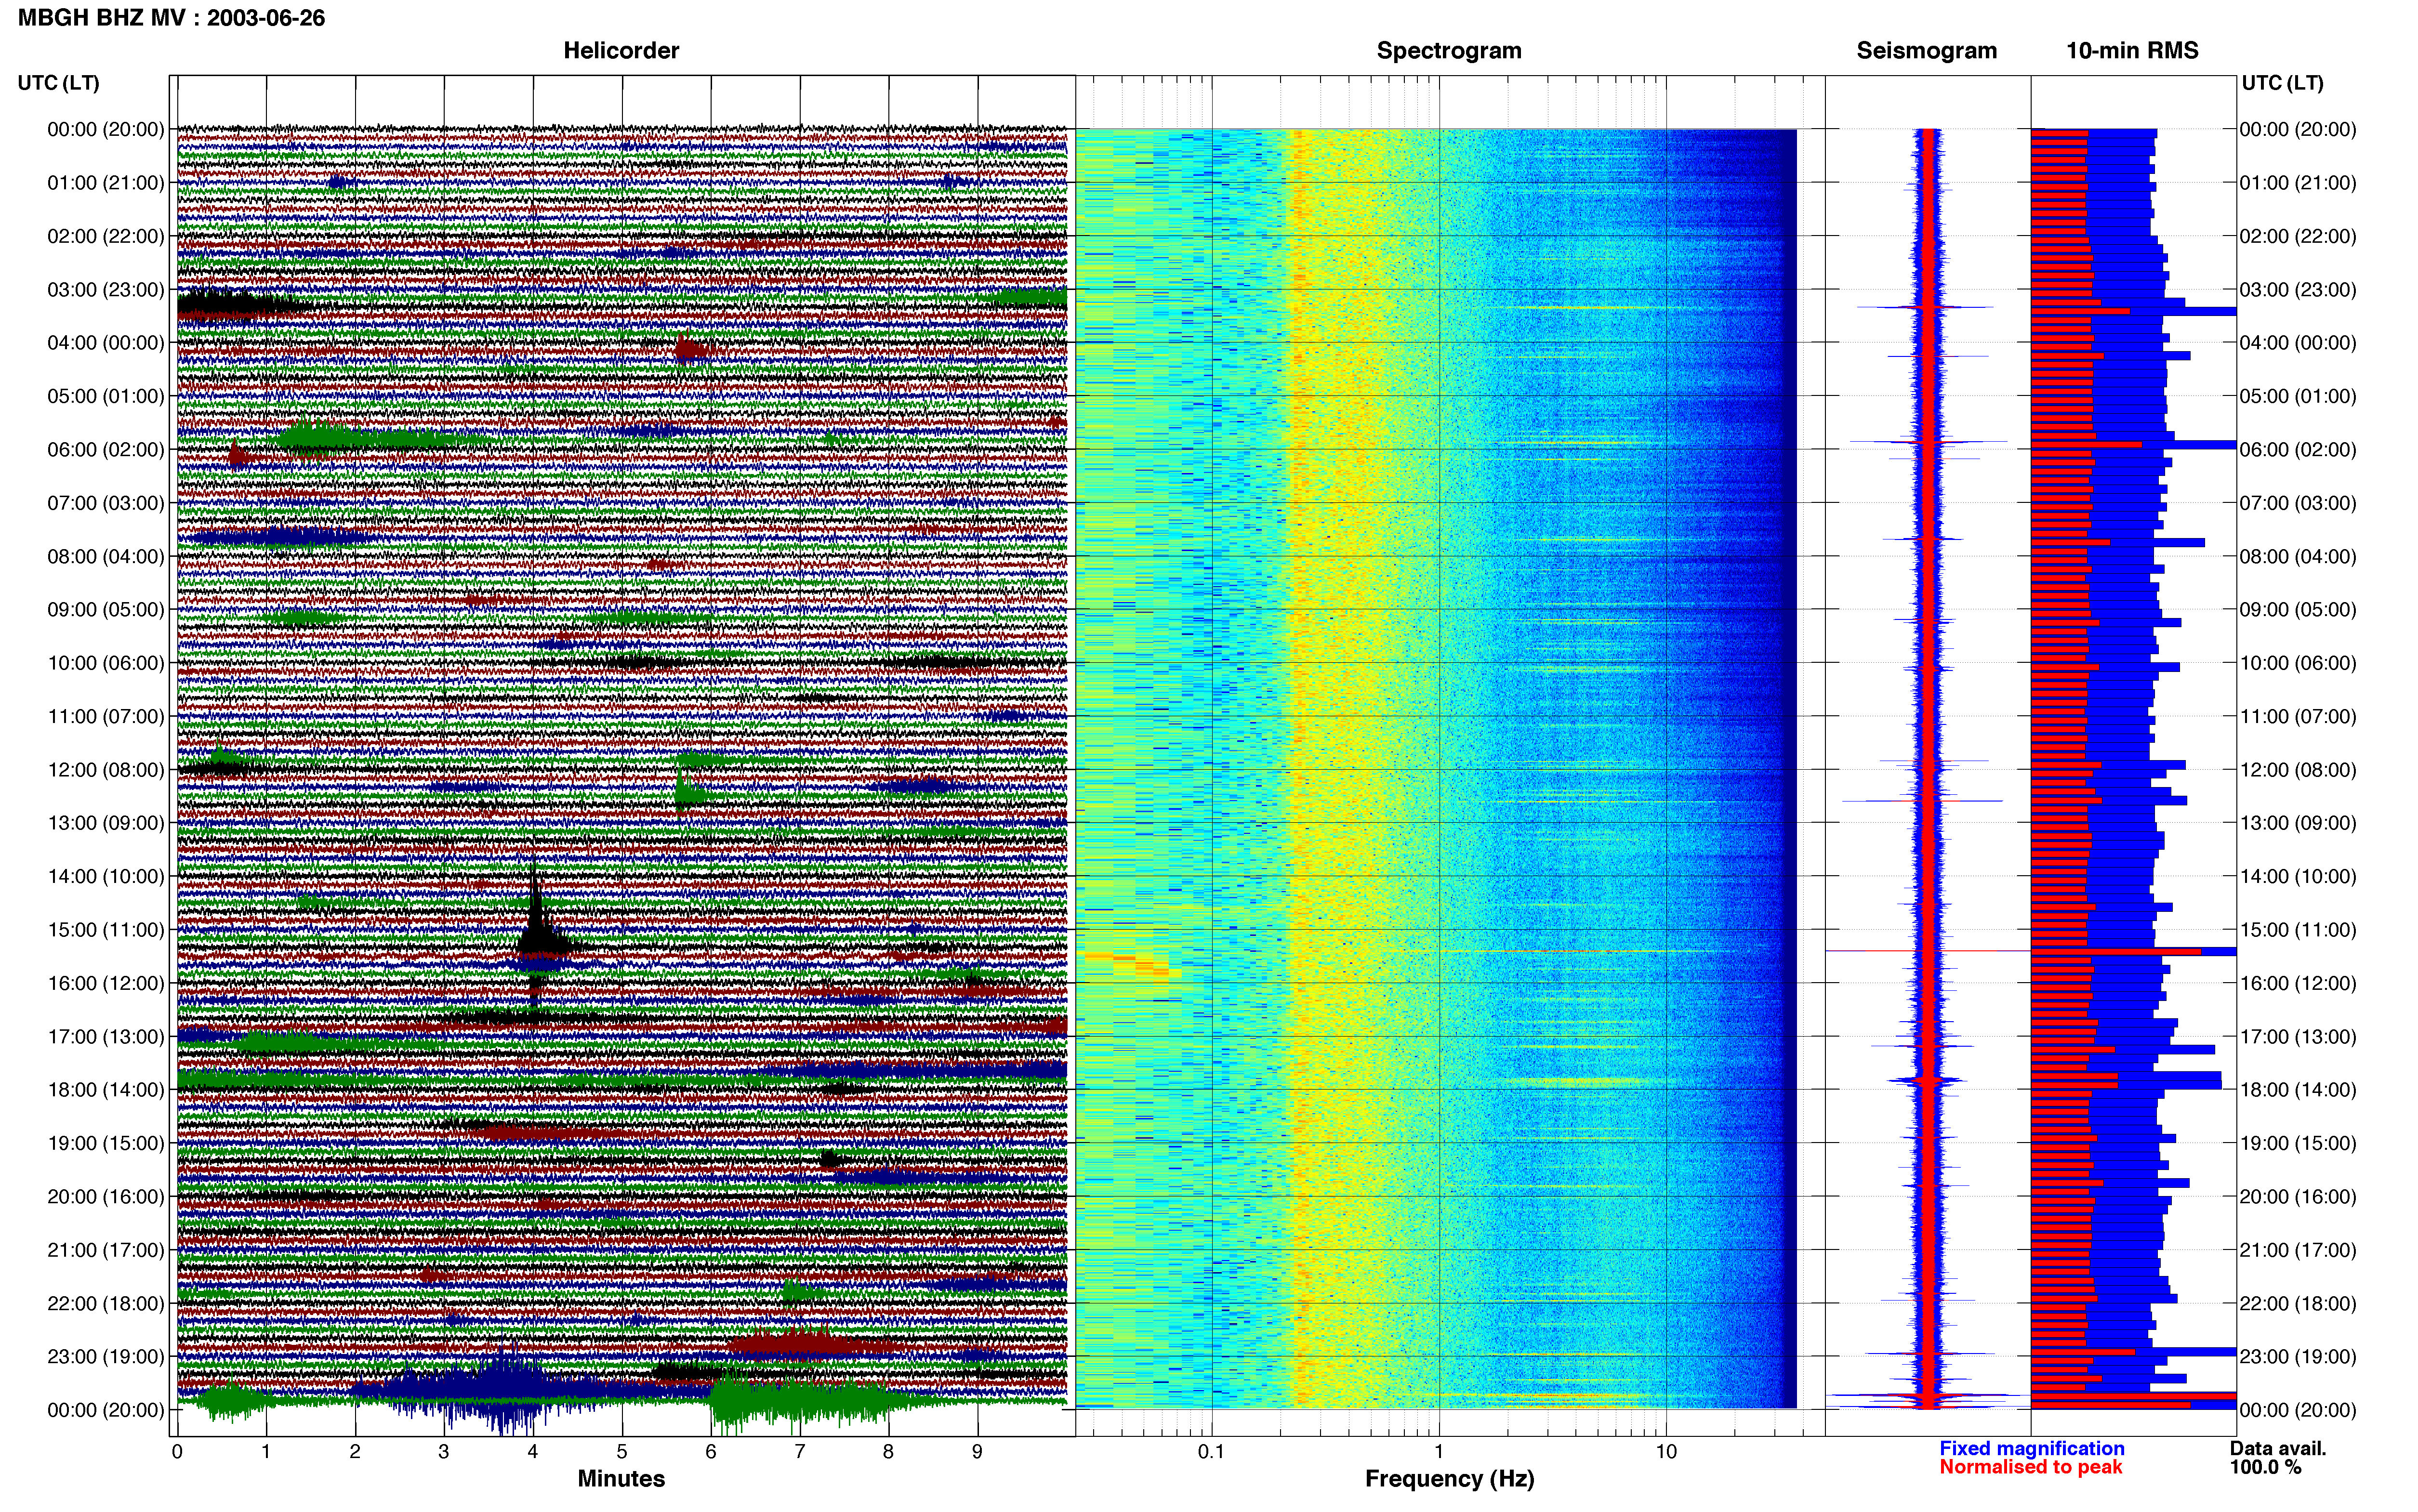The image size is (2418, 1512).
Task: Click the 'Seismogram' panel heading
Action: 1926,51
